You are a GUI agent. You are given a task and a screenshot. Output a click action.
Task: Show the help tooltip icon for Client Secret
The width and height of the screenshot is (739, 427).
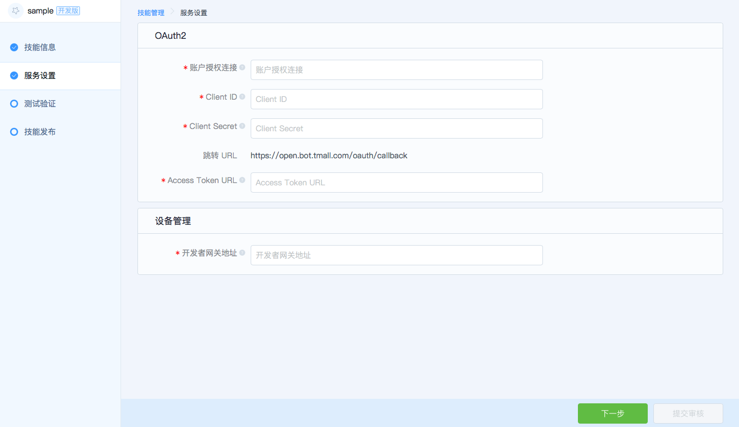[242, 126]
